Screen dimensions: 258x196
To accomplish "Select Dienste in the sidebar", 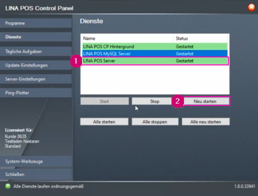I will coord(36,37).
